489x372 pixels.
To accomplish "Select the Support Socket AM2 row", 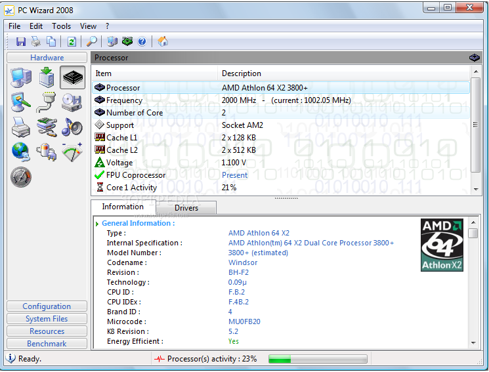I will click(281, 125).
